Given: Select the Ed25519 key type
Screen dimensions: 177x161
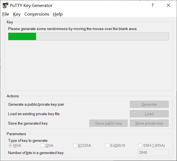Looking at the screenshot, I should point(107,145).
